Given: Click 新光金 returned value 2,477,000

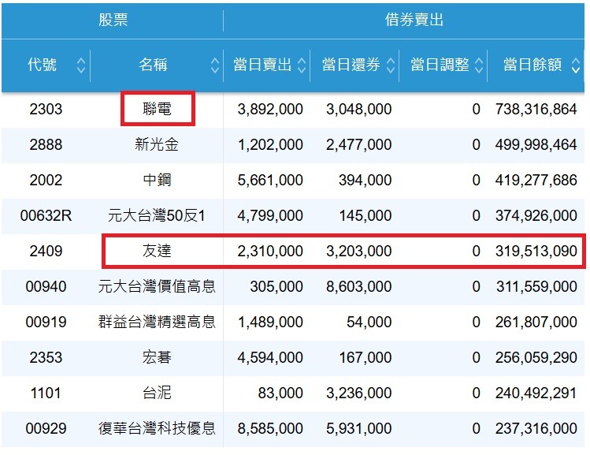Looking at the screenshot, I should (x=359, y=144).
